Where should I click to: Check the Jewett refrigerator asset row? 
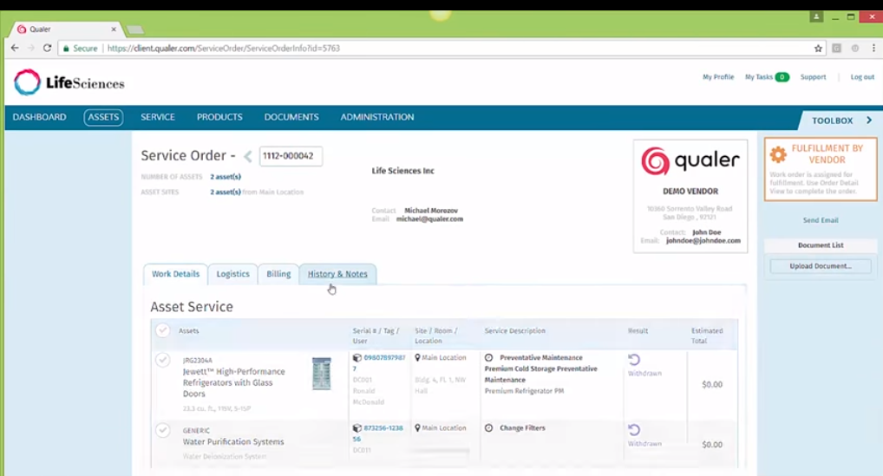tap(162, 360)
